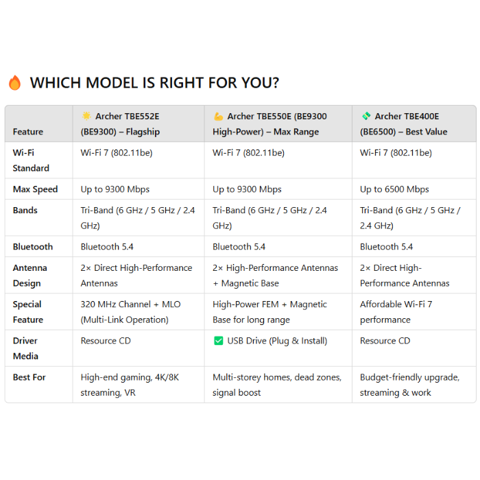This screenshot has width=480, height=480.
Task: Click the green checkmark next to USB Drive
Action: point(218,341)
